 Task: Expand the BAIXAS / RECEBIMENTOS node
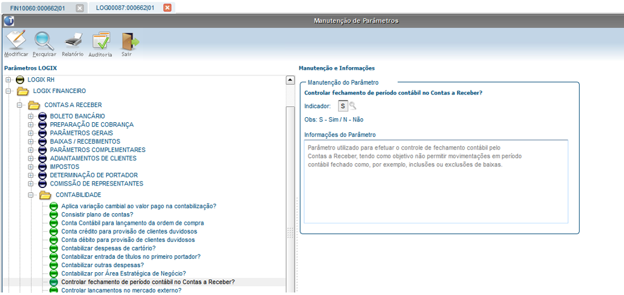(x=30, y=142)
